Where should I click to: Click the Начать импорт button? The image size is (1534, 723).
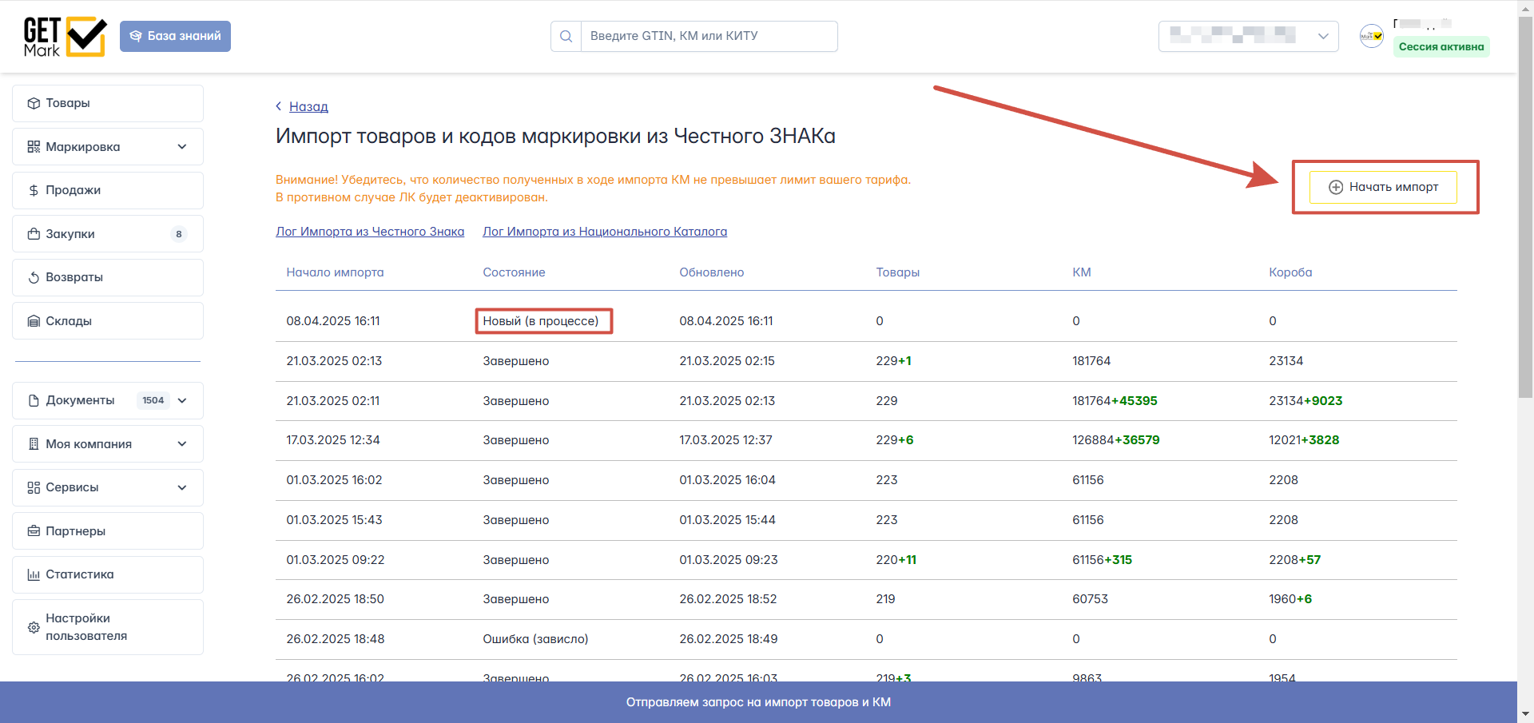point(1383,187)
